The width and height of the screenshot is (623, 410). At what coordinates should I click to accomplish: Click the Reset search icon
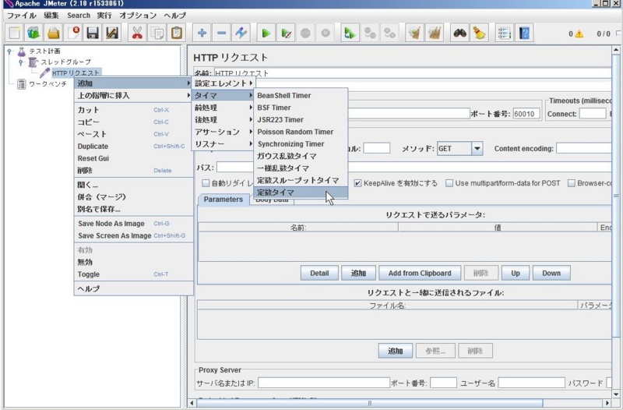pos(479,33)
